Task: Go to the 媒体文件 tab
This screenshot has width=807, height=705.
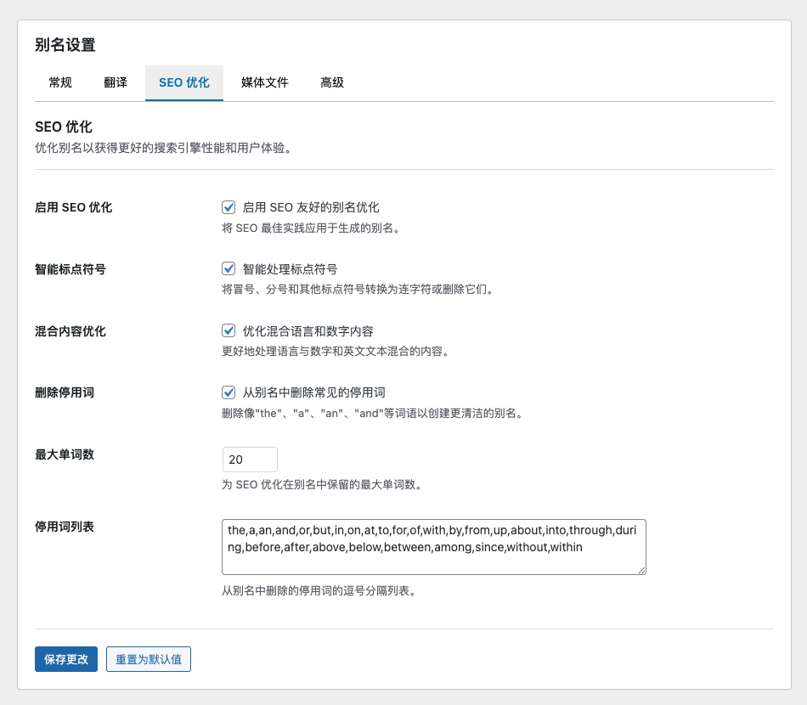Action: [x=264, y=82]
